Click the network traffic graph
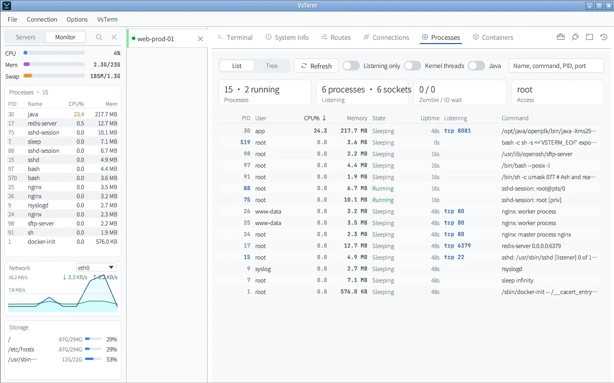 [x=63, y=294]
